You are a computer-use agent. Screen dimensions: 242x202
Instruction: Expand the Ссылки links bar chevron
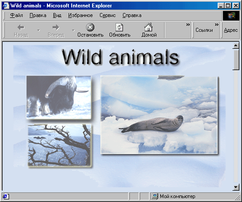pos(216,24)
